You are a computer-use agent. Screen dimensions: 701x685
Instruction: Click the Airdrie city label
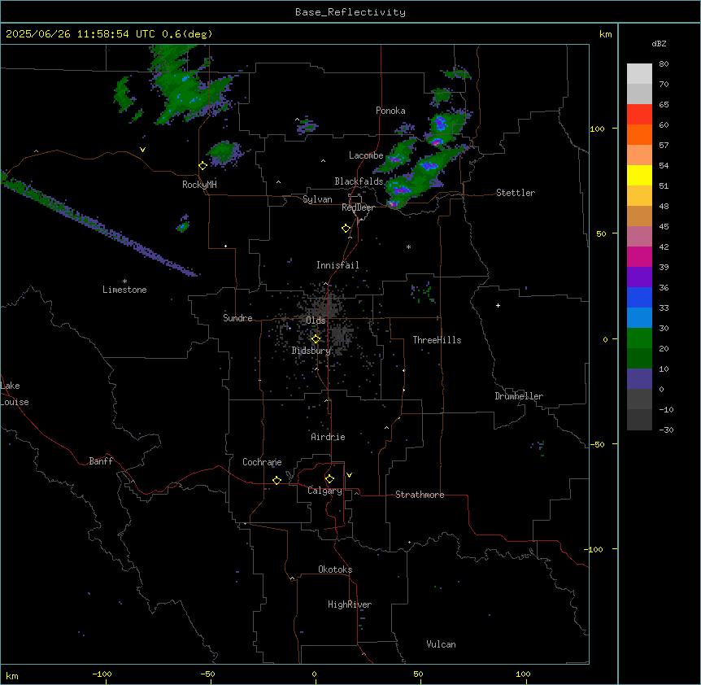[x=328, y=437]
